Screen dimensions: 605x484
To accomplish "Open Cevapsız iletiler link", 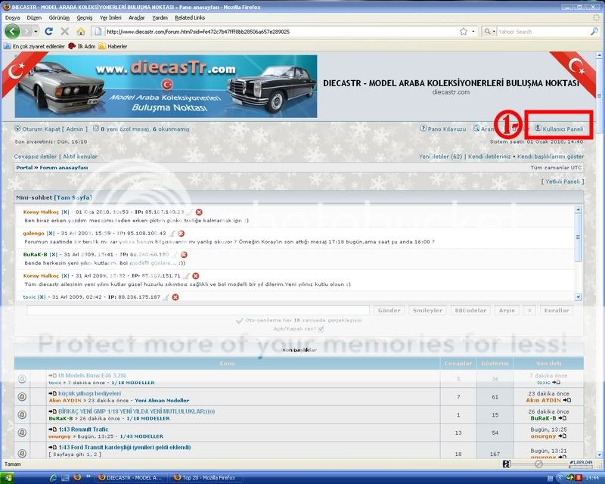I will (35, 157).
